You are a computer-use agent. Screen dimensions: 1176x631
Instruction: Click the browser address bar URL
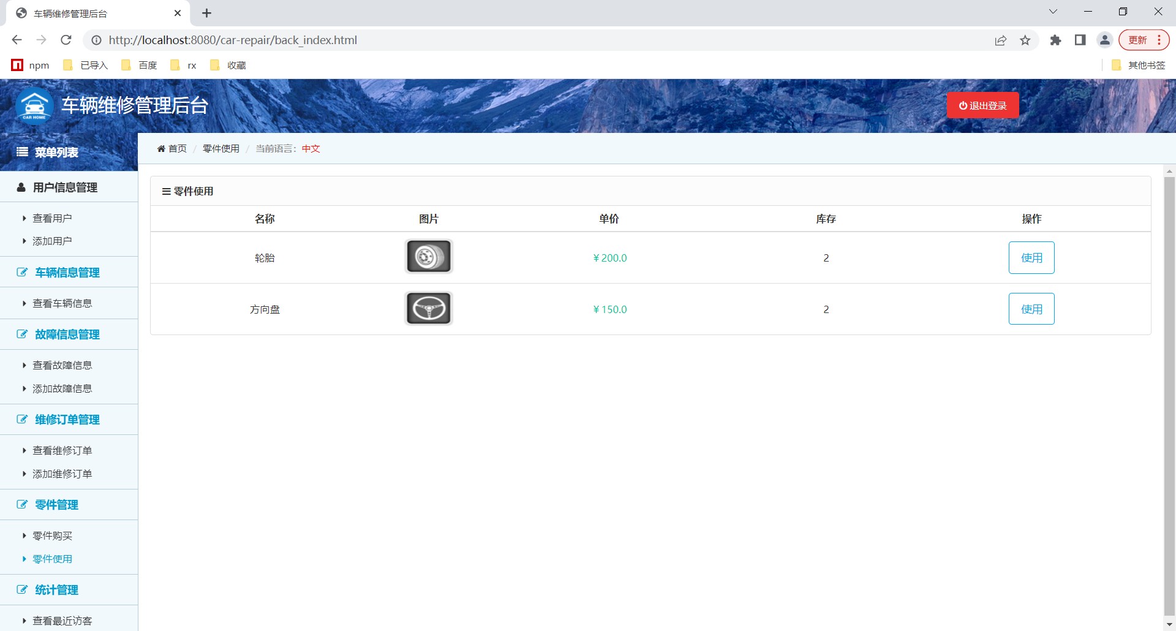pyautogui.click(x=233, y=40)
